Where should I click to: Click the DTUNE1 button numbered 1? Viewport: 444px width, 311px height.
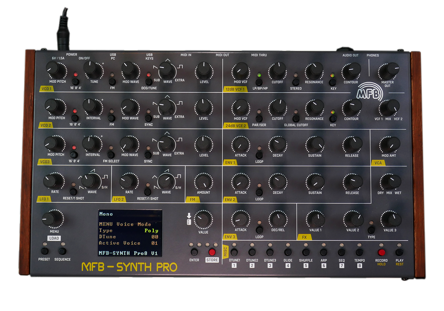click(234, 252)
